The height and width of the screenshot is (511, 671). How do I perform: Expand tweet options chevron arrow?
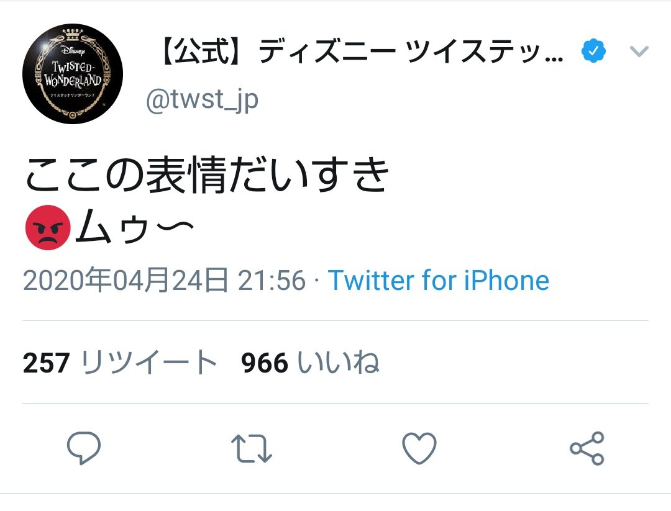click(639, 52)
